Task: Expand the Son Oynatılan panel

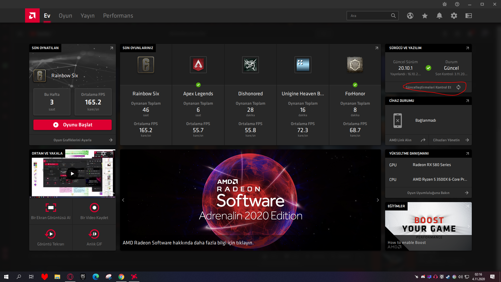Action: tap(112, 48)
